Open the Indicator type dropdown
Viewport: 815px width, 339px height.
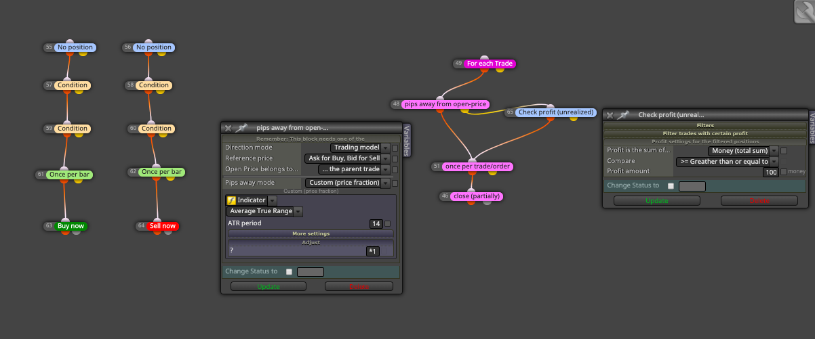[273, 200]
